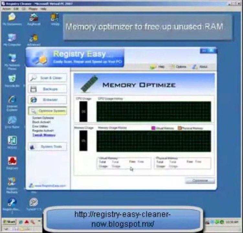Viewport: 243px width, 233px height.
Task: Click the Internet Explorer icon in sidebar
Action: [x=33, y=100]
